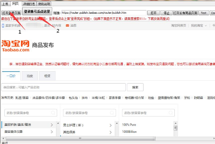Click up arrow of brand list scrollbar
Image resolution: width=215 pixels, height=144 pixels.
[x=175, y=123]
